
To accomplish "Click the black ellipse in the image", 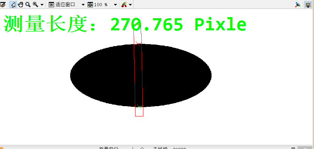I will [141, 75].
